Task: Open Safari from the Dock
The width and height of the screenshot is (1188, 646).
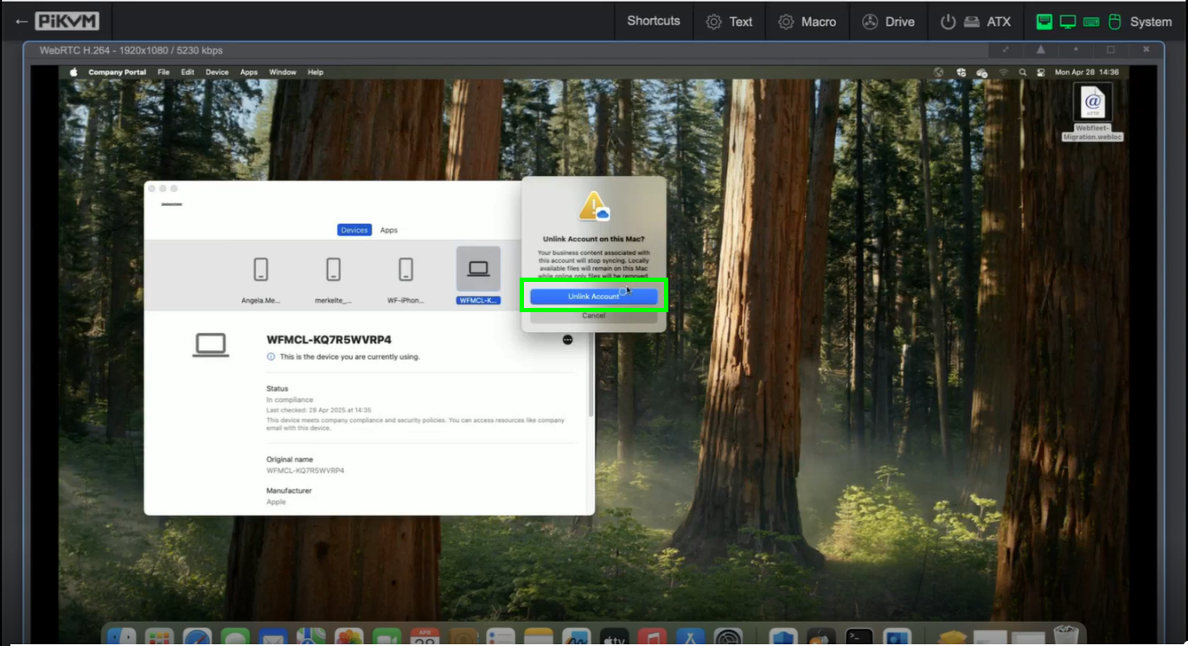Action: tap(197, 638)
